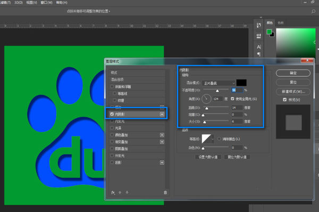Click the black background color swatch

272,35
